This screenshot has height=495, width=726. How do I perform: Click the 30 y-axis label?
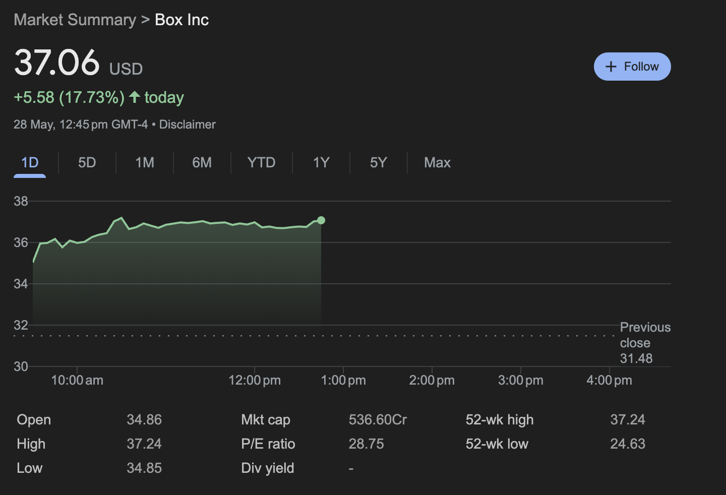(x=21, y=366)
